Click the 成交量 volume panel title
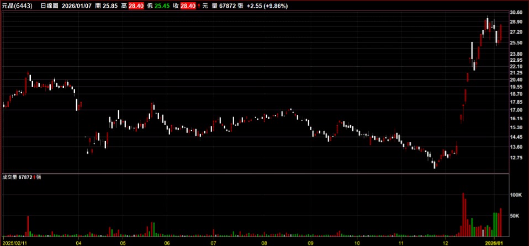The image size is (529, 246). (9, 177)
